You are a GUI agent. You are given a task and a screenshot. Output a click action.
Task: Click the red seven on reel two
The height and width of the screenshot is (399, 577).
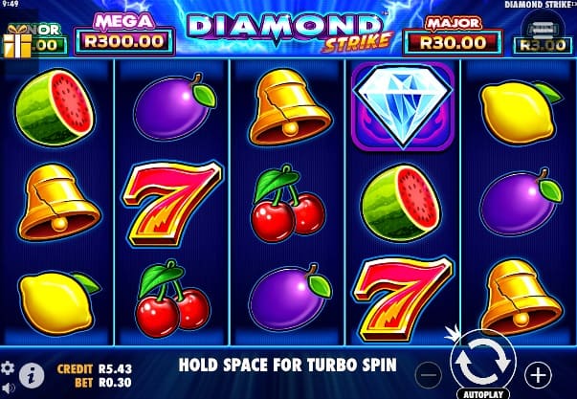point(171,203)
